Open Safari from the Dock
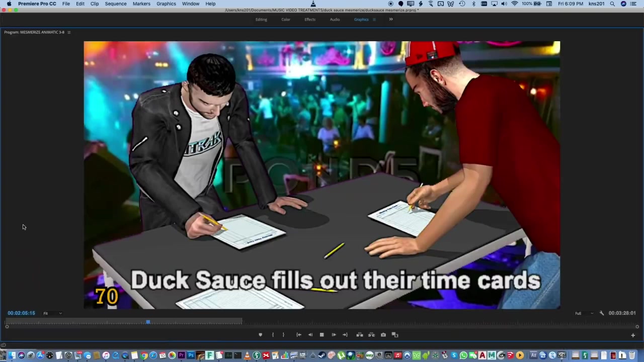This screenshot has width=644, height=362. (153, 355)
